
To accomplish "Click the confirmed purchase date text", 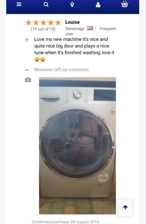I will pyautogui.click(x=65, y=222).
